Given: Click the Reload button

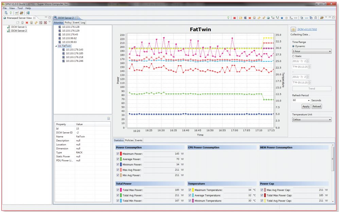Looking at the screenshot, I should coord(317,106).
